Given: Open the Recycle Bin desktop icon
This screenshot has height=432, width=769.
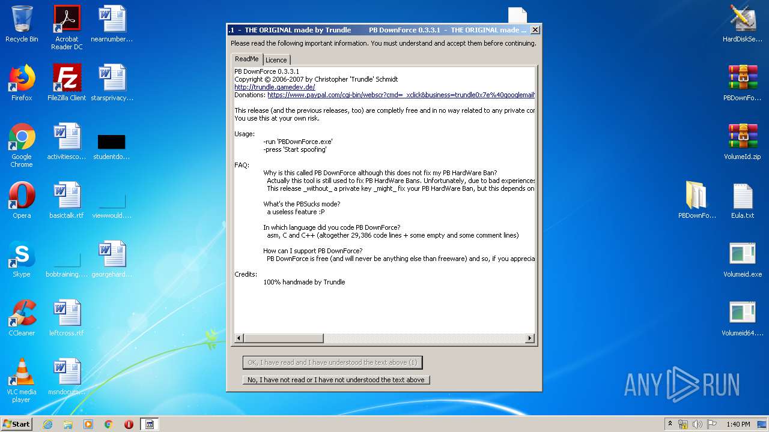Looking at the screenshot, I should coord(22,25).
